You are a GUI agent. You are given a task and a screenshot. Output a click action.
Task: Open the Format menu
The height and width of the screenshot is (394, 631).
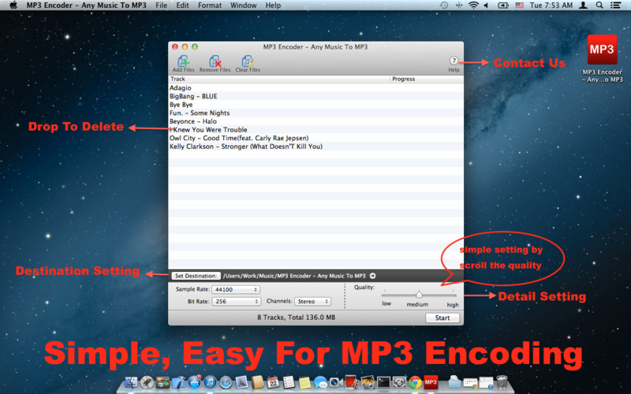[210, 6]
